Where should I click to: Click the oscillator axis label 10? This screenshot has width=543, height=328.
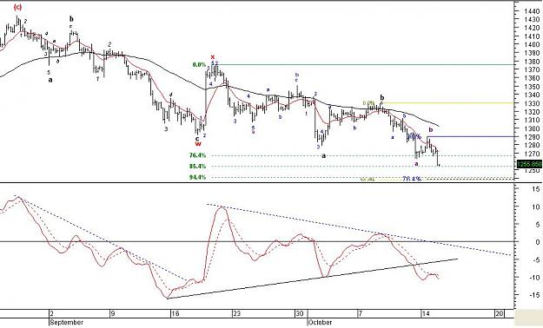point(536,207)
